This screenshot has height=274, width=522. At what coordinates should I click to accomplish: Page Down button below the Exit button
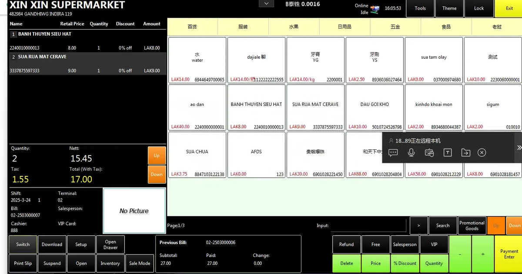tap(515, 225)
